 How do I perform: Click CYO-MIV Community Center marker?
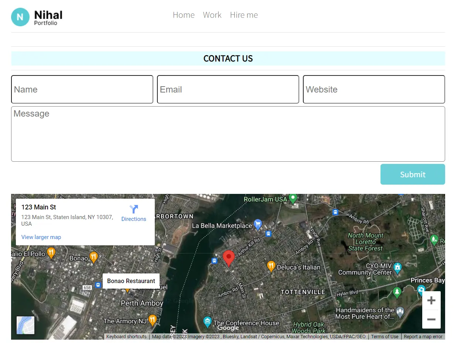397,268
